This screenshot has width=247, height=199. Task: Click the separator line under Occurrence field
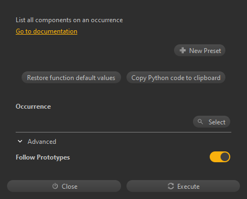pyautogui.click(x=123, y=132)
